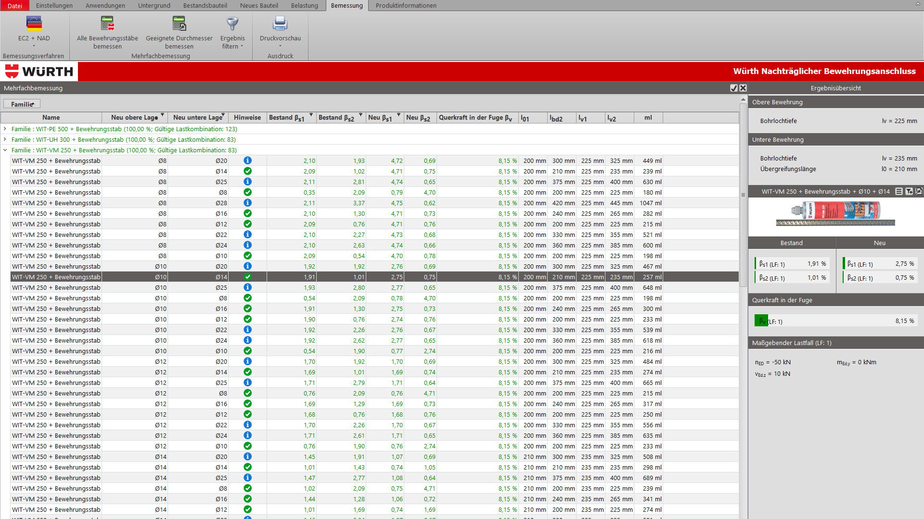Click Geeignete Durchmesser bemessen icon

[x=179, y=23]
